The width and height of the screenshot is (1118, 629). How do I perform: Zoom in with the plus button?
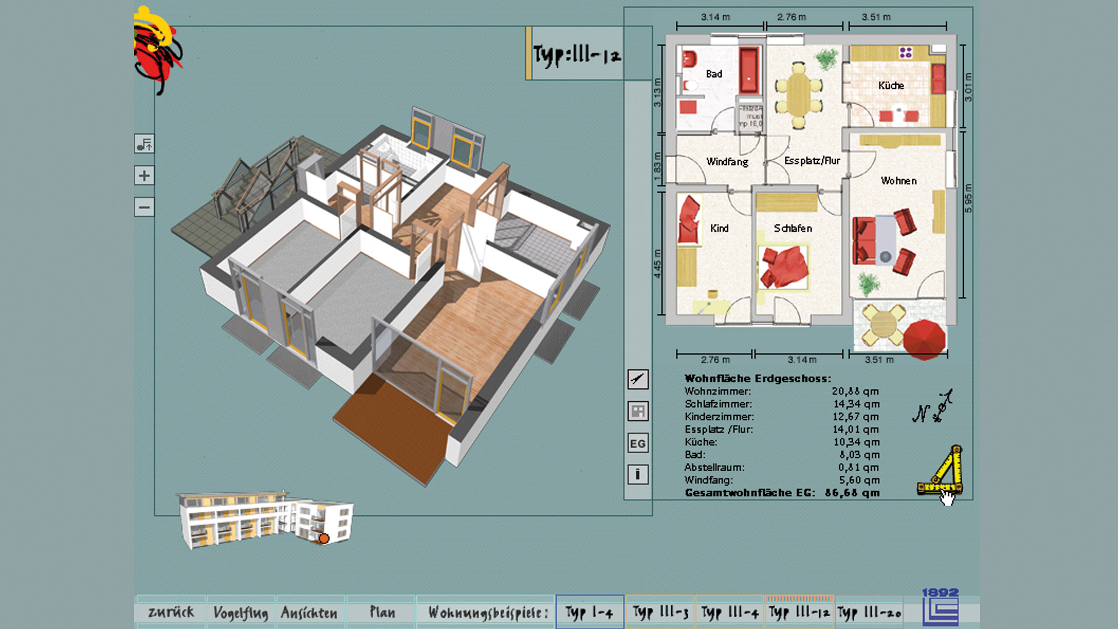tap(144, 175)
